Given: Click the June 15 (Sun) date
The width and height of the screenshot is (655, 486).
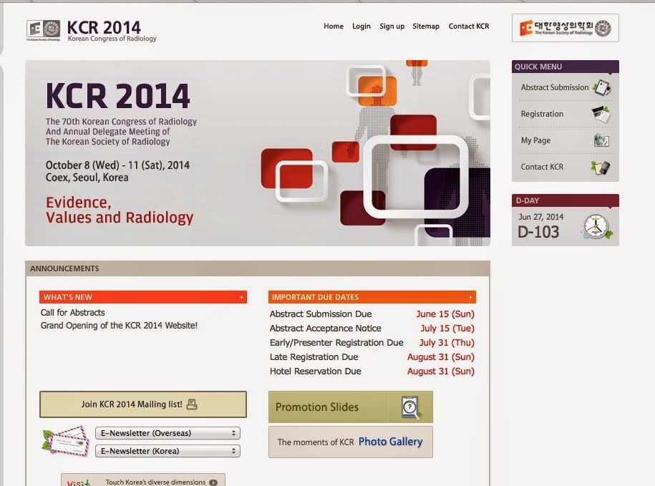Looking at the screenshot, I should (x=445, y=314).
